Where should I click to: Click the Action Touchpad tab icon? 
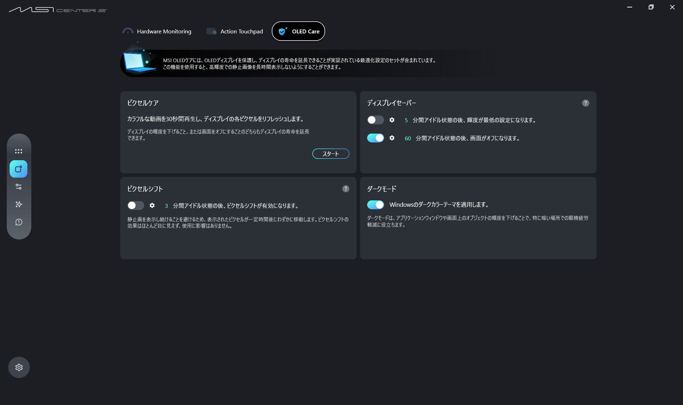(x=211, y=31)
